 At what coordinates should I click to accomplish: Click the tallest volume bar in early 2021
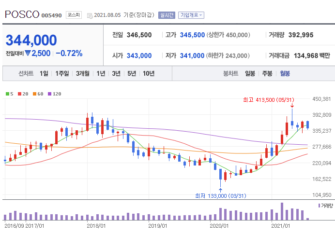point(282,211)
